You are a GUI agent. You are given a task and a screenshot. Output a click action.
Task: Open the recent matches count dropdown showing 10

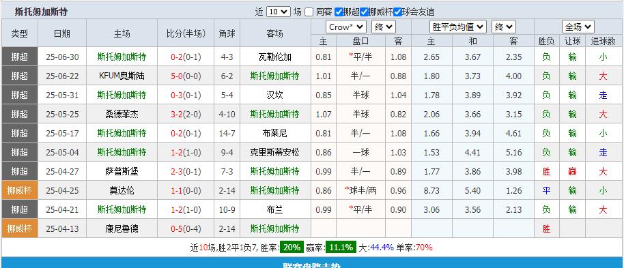(278, 12)
